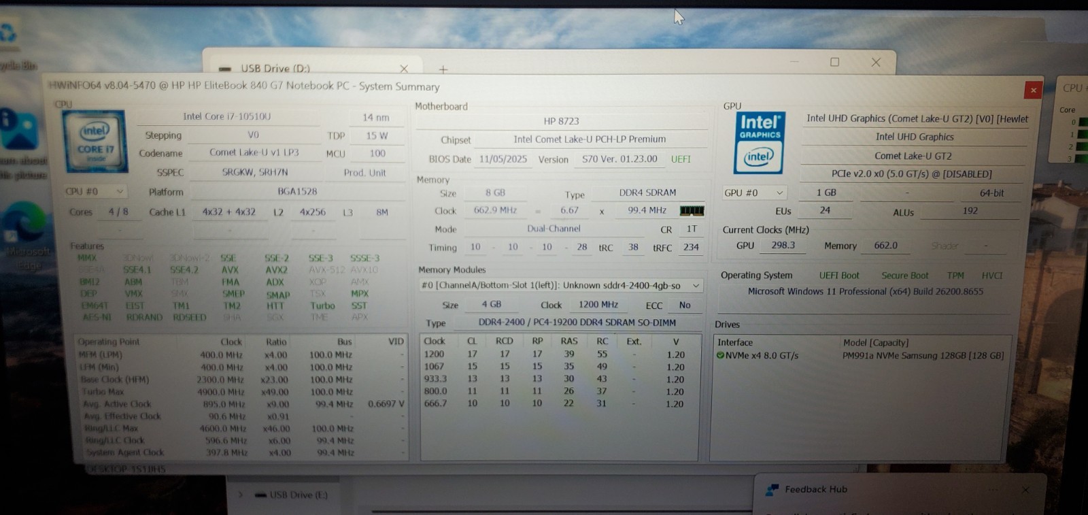Click the 1200 MHz module clock value
Viewport: 1088px width, 515px height.
coord(598,305)
